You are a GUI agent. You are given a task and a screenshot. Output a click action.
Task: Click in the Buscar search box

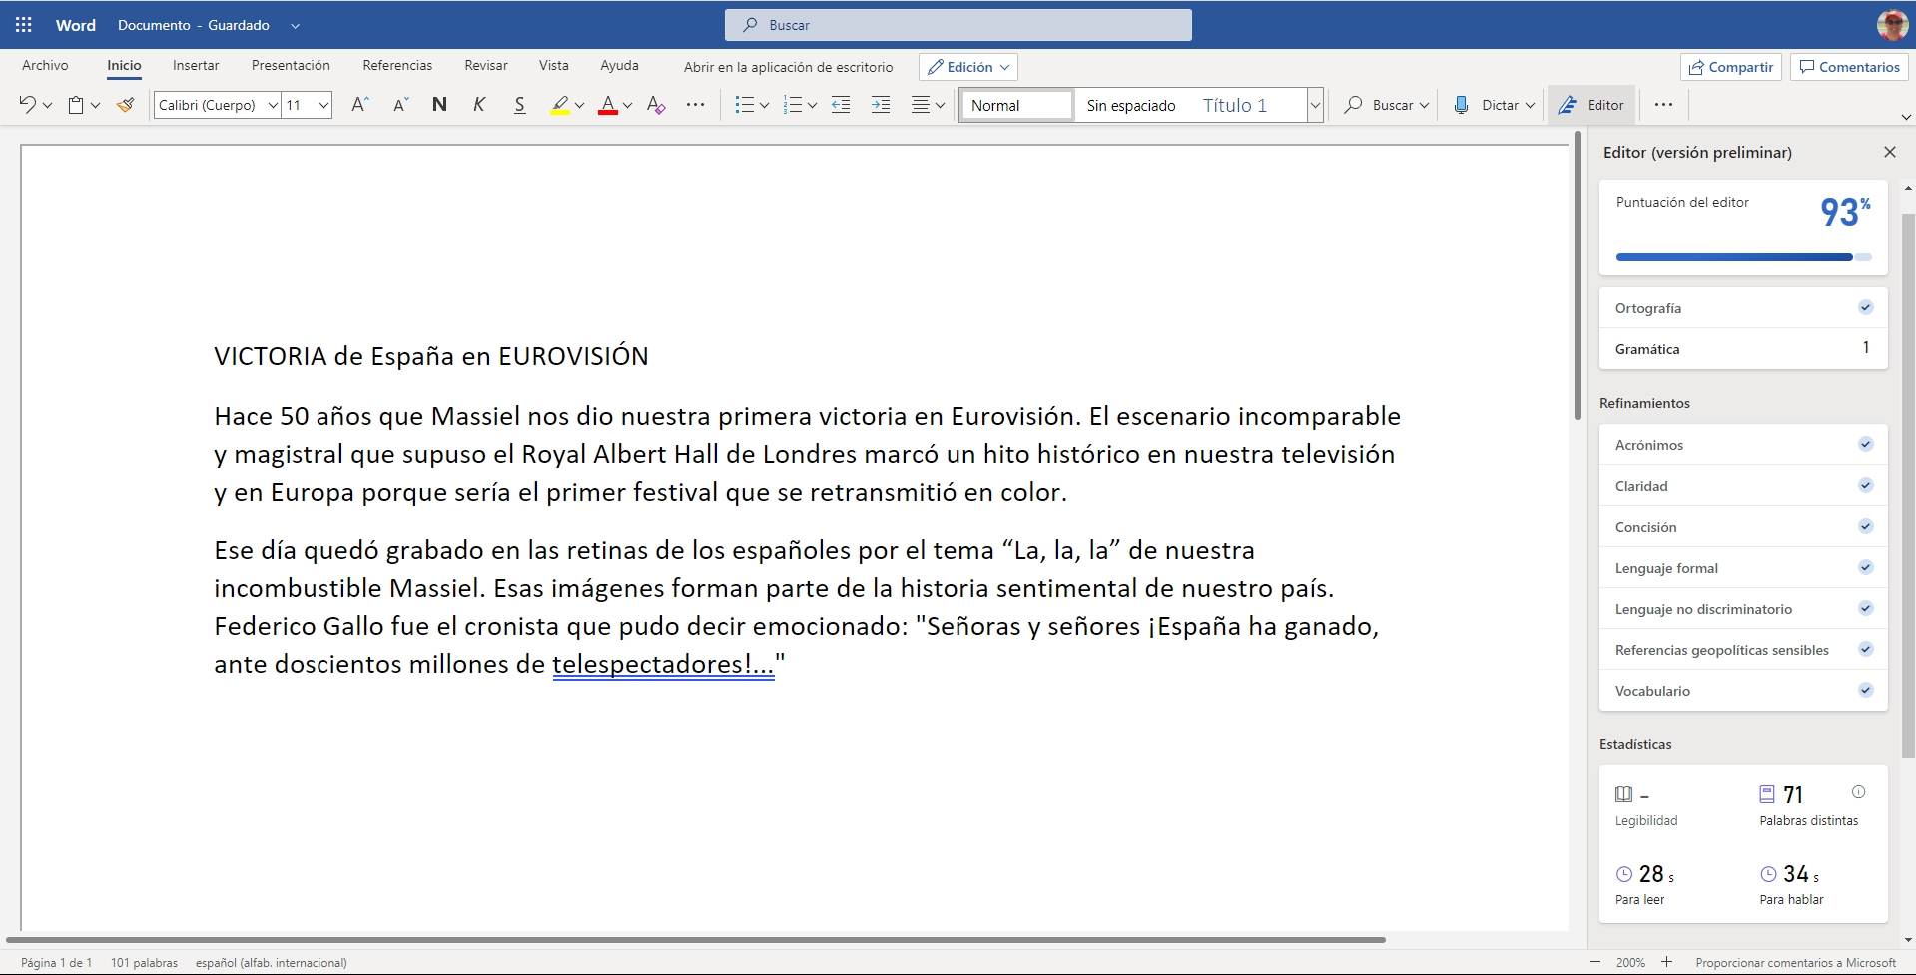pos(958,25)
